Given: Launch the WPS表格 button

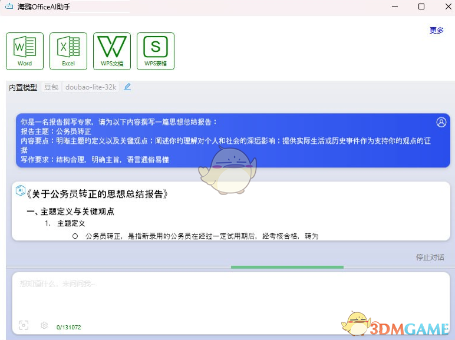Looking at the screenshot, I should pos(156,51).
